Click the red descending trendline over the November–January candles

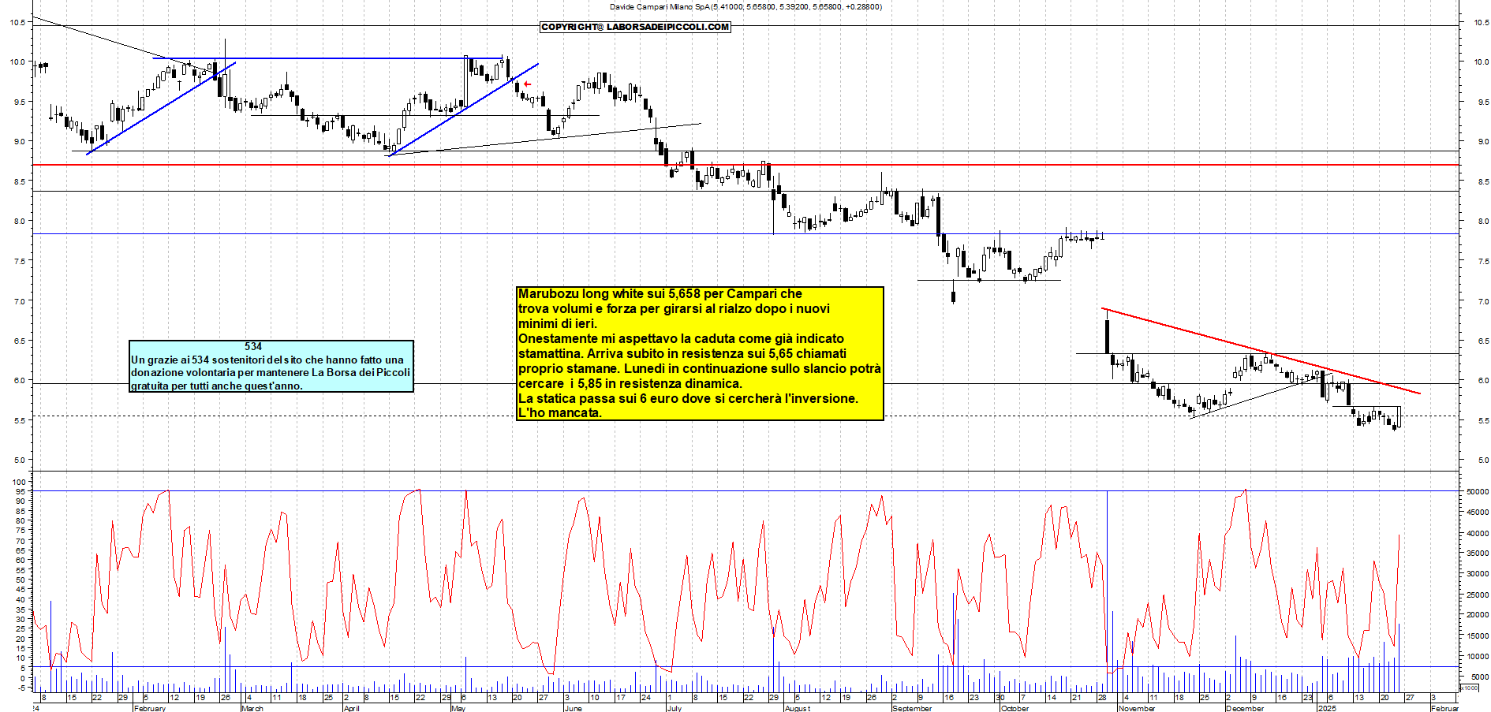click(1261, 350)
